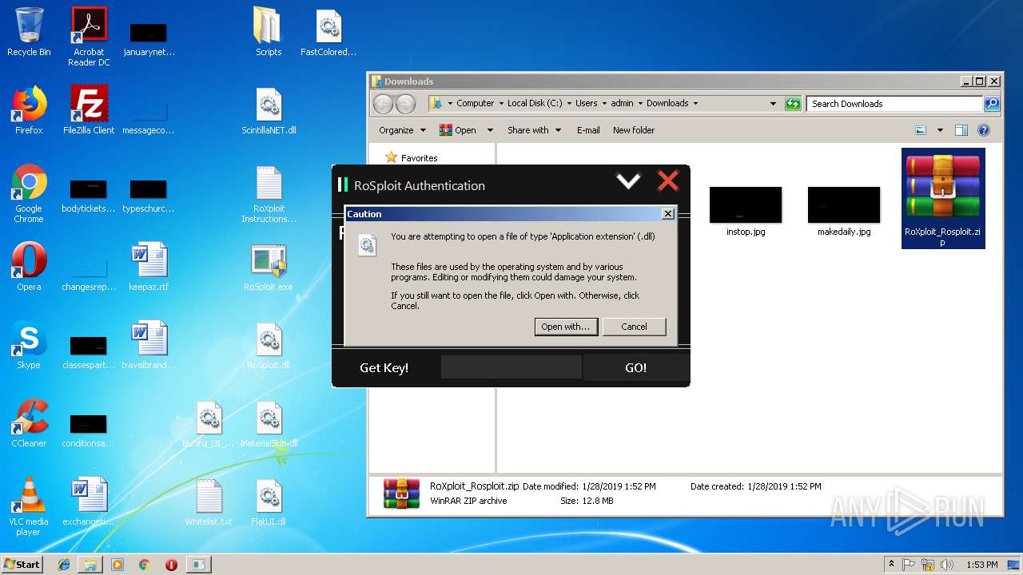Select ScintillaNET.dll on the desktop
This screenshot has height=575, width=1023.
[x=269, y=110]
